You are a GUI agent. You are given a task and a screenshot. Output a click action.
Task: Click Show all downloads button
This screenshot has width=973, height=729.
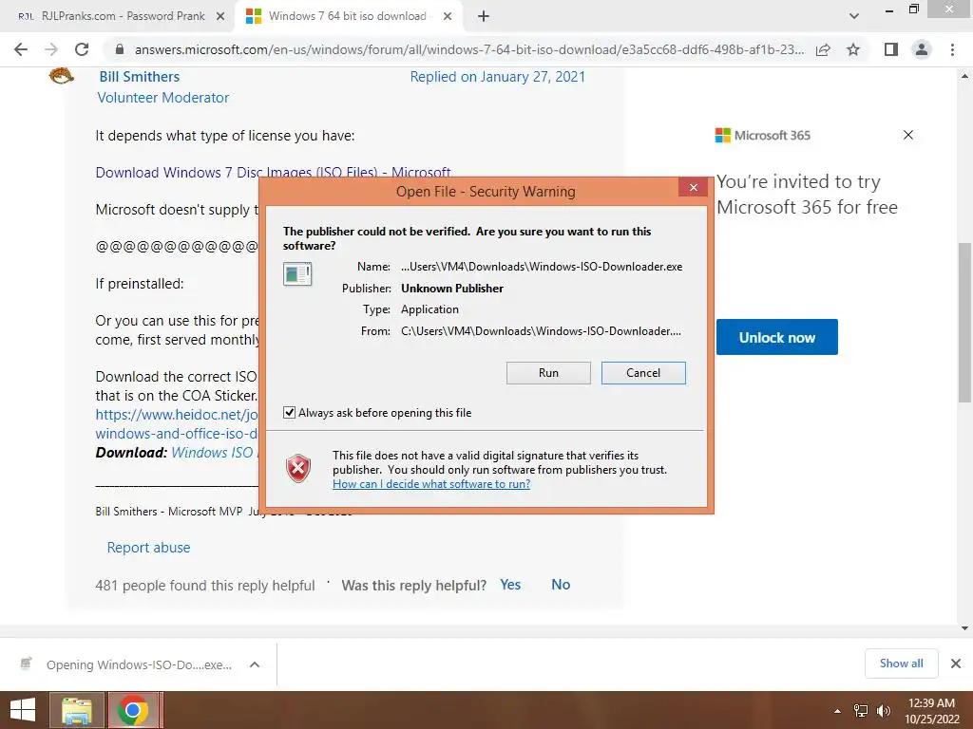(x=901, y=664)
